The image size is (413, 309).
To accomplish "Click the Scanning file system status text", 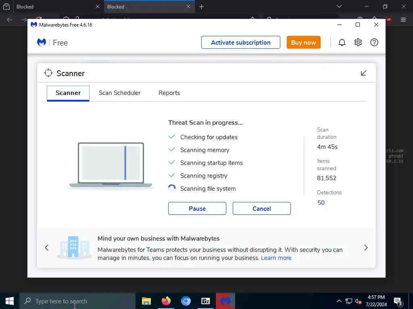I will tap(208, 189).
